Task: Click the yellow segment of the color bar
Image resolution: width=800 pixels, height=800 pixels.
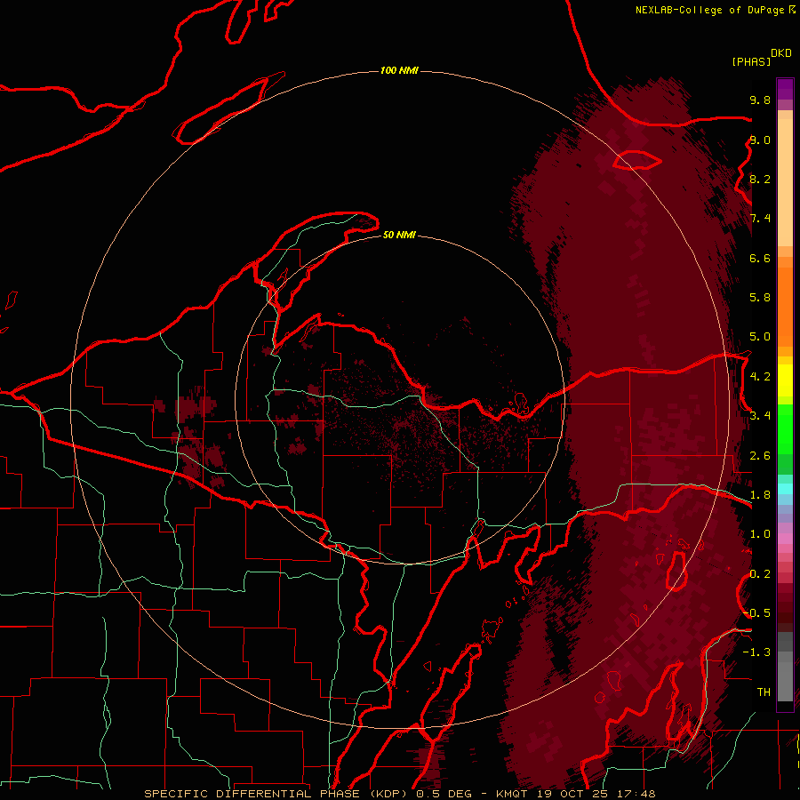Action: coord(785,380)
